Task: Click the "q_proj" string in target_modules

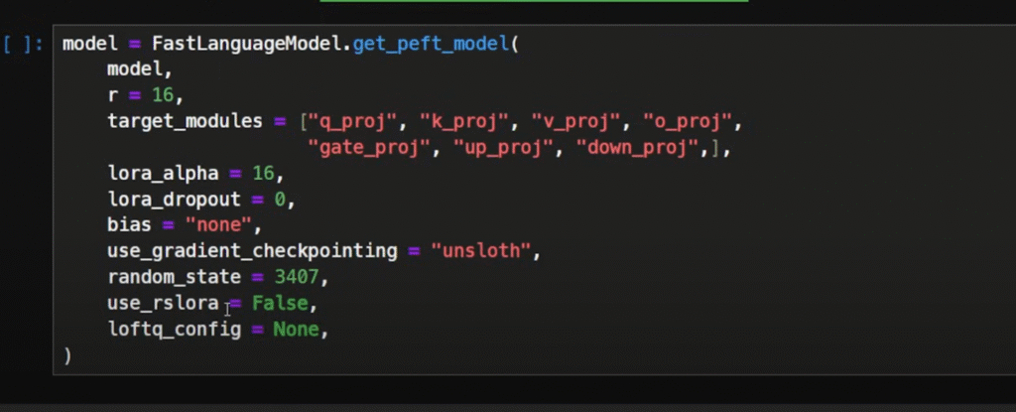Action: tap(350, 121)
